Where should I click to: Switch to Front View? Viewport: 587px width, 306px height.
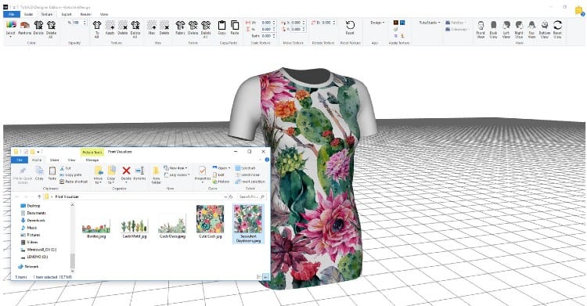coord(481,30)
